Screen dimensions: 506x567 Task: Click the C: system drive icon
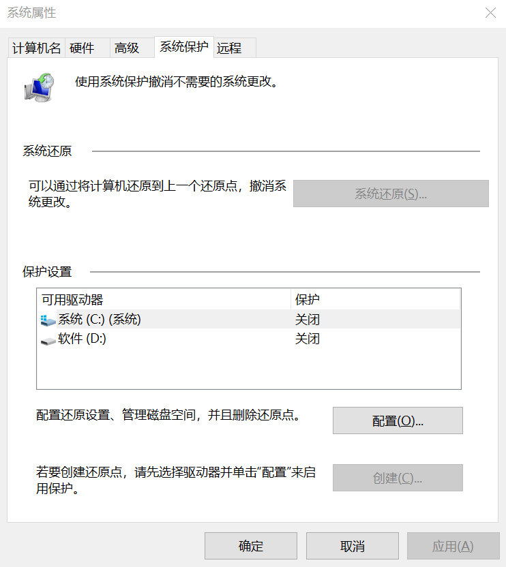[48, 320]
